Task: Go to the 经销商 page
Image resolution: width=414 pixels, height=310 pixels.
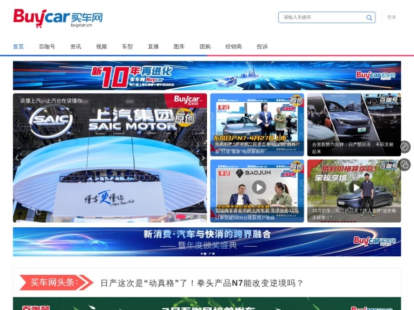Action: coord(233,47)
